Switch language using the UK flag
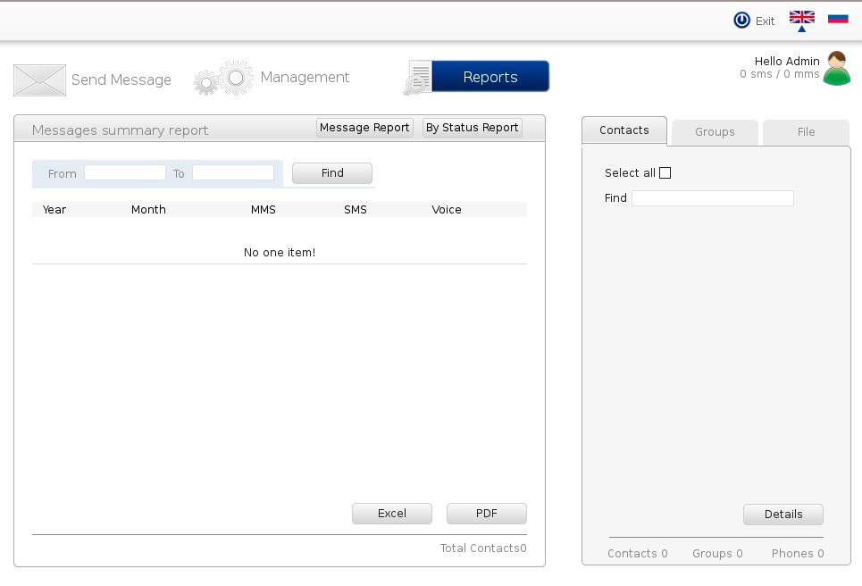 [x=801, y=18]
